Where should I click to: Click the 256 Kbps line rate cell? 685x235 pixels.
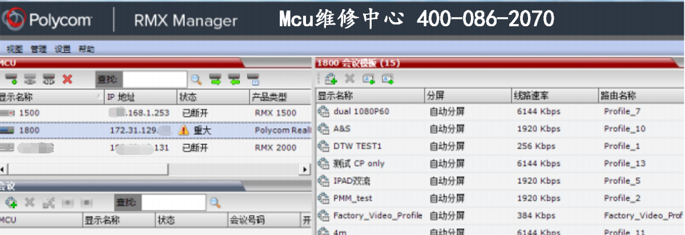[x=536, y=146]
